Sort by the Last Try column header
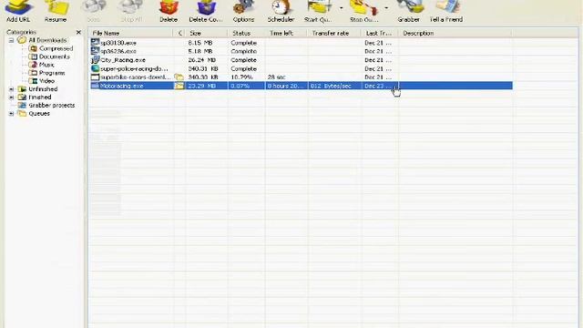Viewport: 583px width, 328px height. pos(380,33)
